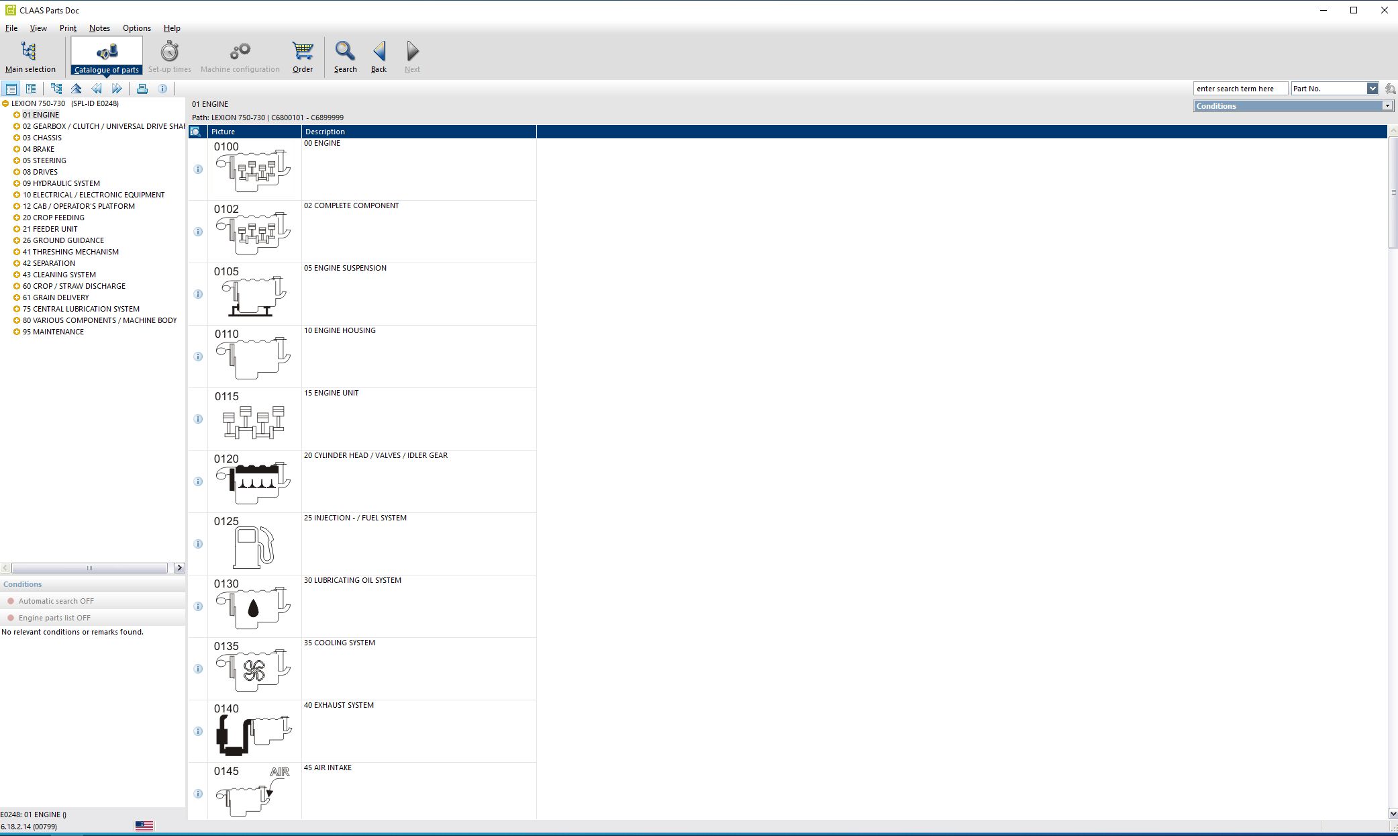Image resolution: width=1398 pixels, height=836 pixels.
Task: Go to next group with double-right arrows
Action: tap(117, 89)
